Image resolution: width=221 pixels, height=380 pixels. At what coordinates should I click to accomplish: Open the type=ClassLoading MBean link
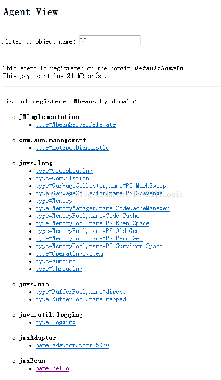64,171
